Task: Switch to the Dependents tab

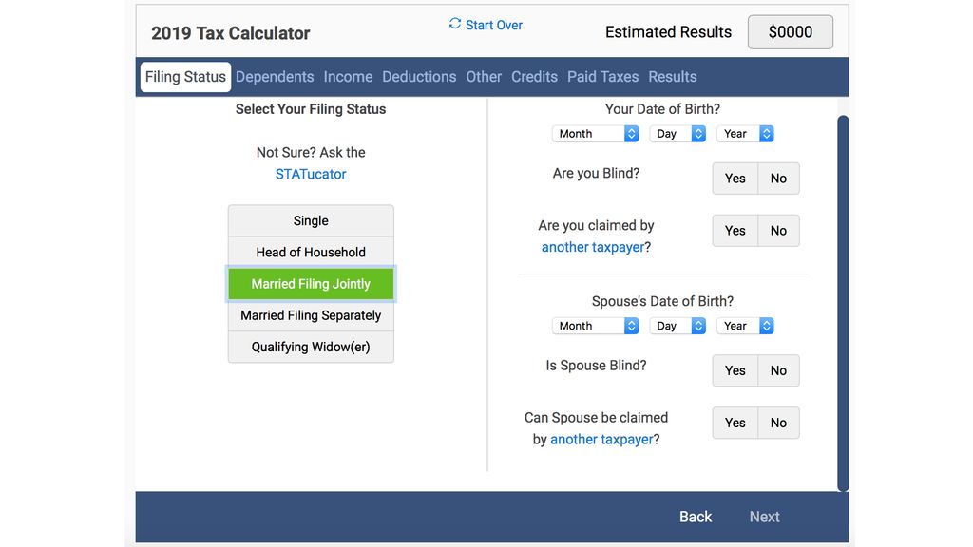Action: click(x=275, y=77)
